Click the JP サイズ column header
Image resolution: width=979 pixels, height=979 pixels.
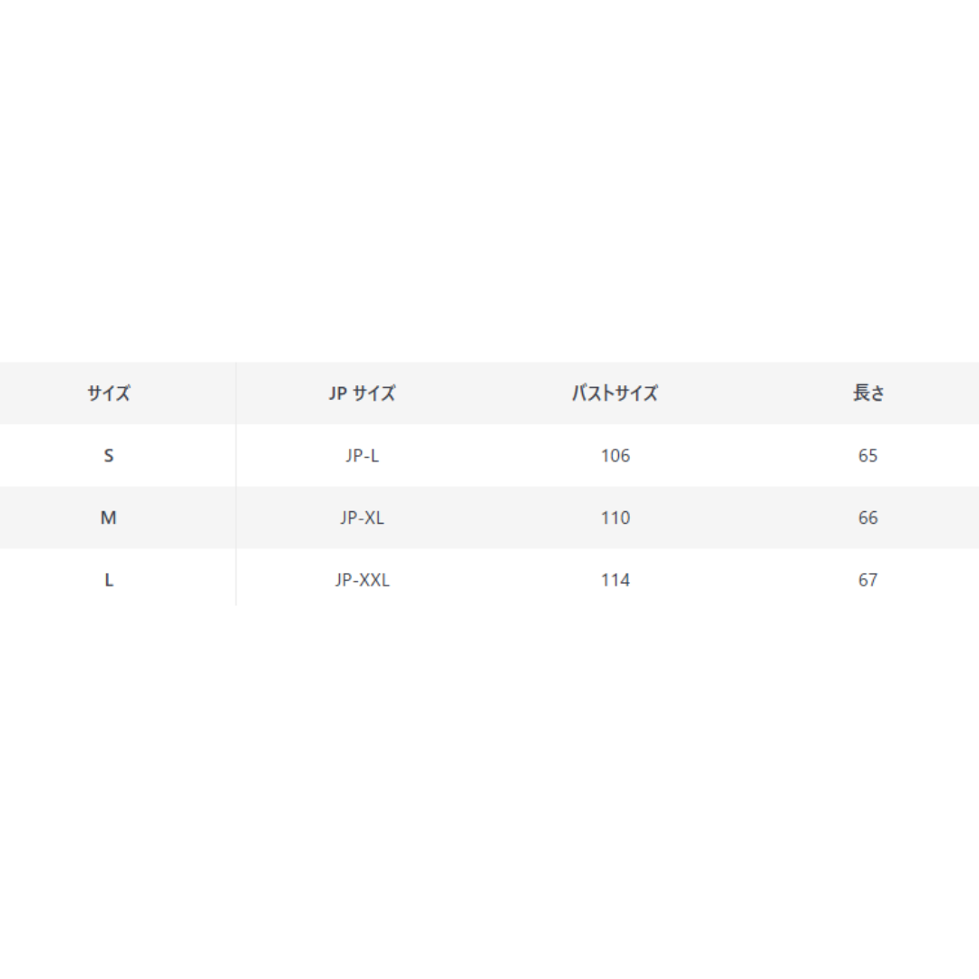(x=362, y=393)
